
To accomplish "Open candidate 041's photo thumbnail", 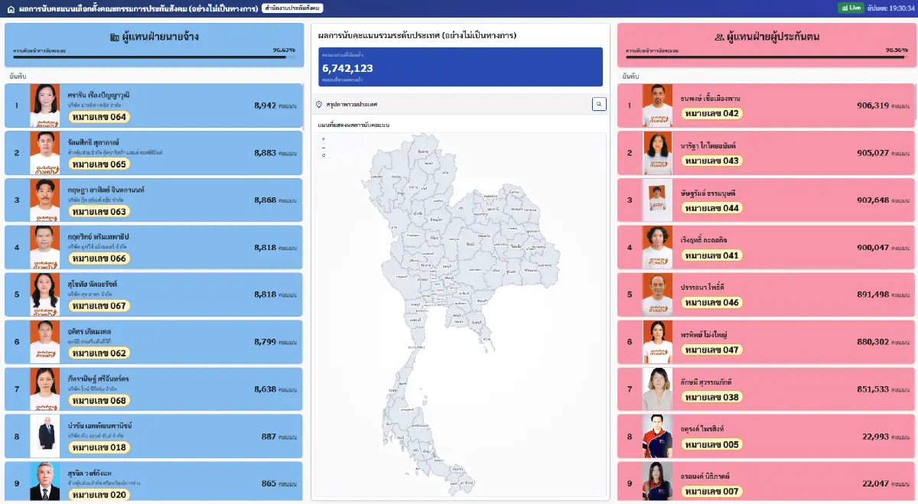I will 657,247.
